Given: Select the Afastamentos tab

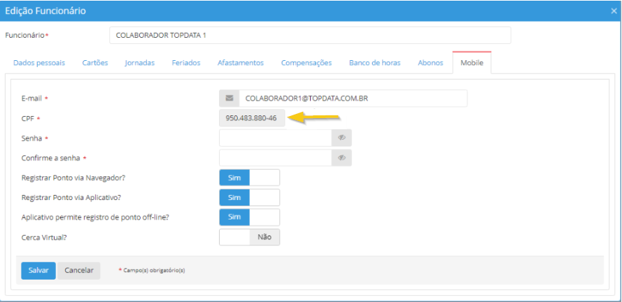Looking at the screenshot, I should pyautogui.click(x=241, y=63).
